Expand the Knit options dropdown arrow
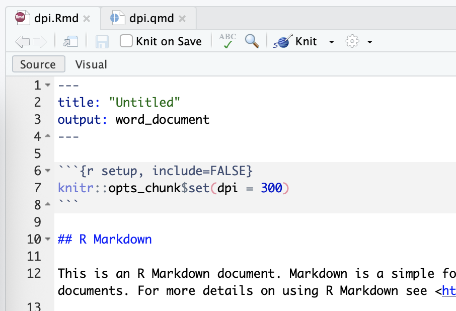 [331, 42]
